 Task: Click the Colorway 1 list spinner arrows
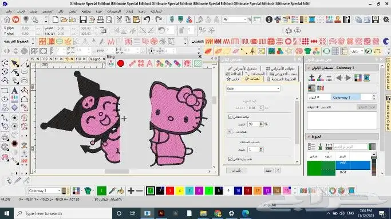[x=374, y=97]
